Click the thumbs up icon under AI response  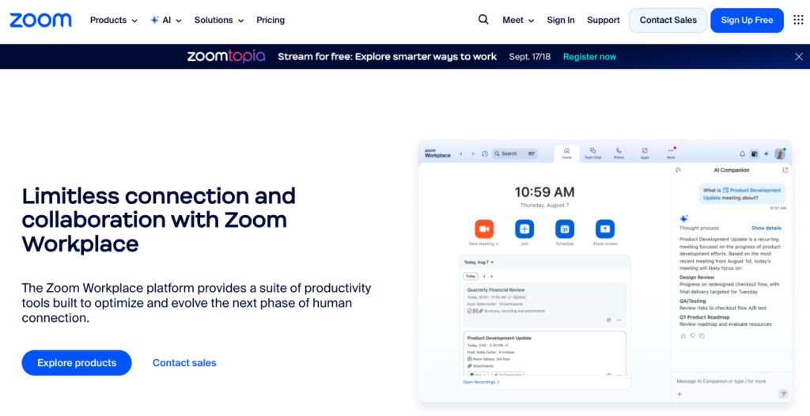(x=683, y=335)
